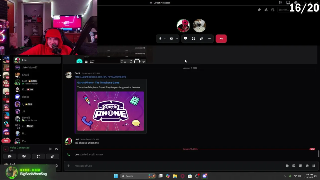Image resolution: width=320 pixels, height=180 pixels.
Task: Toggle camera in sidebar voice panel
Action: pyautogui.click(x=10, y=156)
